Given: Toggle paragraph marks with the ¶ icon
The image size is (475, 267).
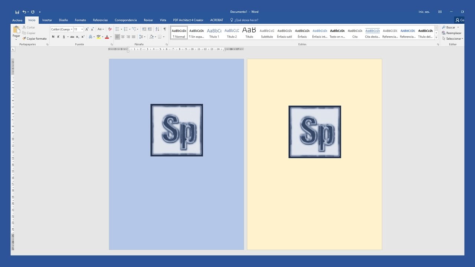Looking at the screenshot, I should [x=164, y=29].
